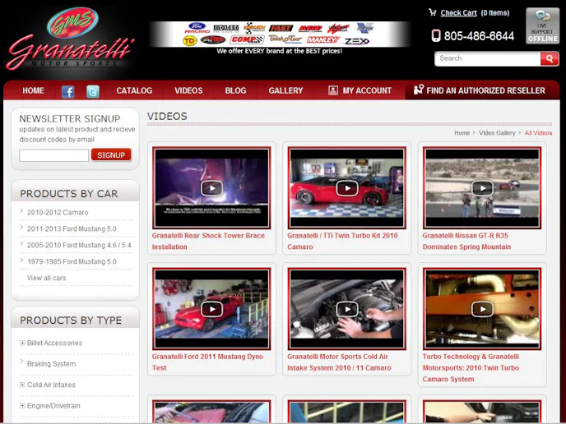566x424 pixels.
Task: Open the shopping cart icon
Action: coord(433,12)
